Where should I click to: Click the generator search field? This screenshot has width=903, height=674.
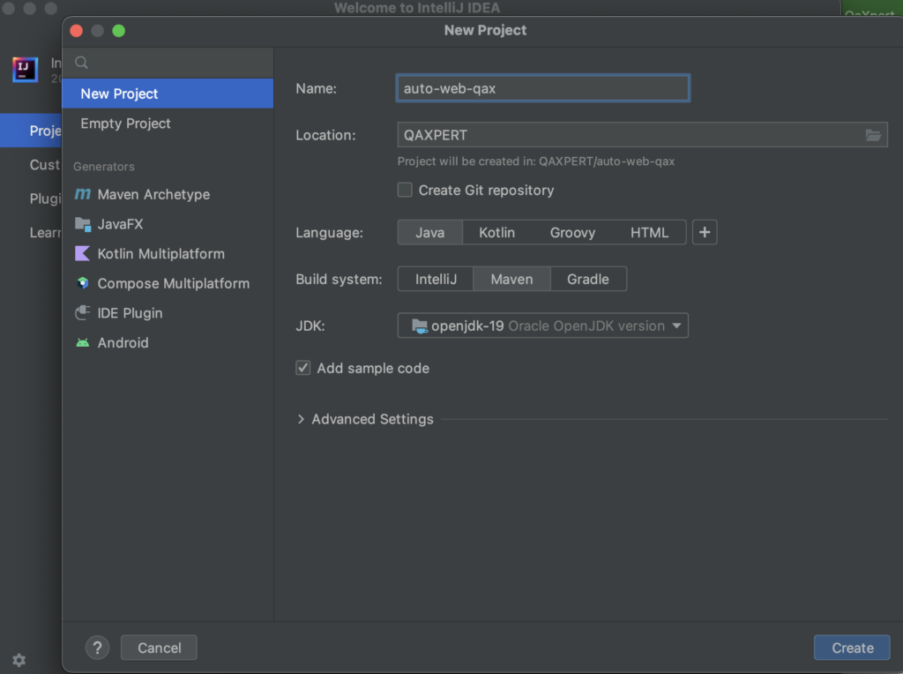(168, 63)
